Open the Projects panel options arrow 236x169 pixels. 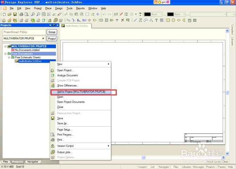[50, 25]
